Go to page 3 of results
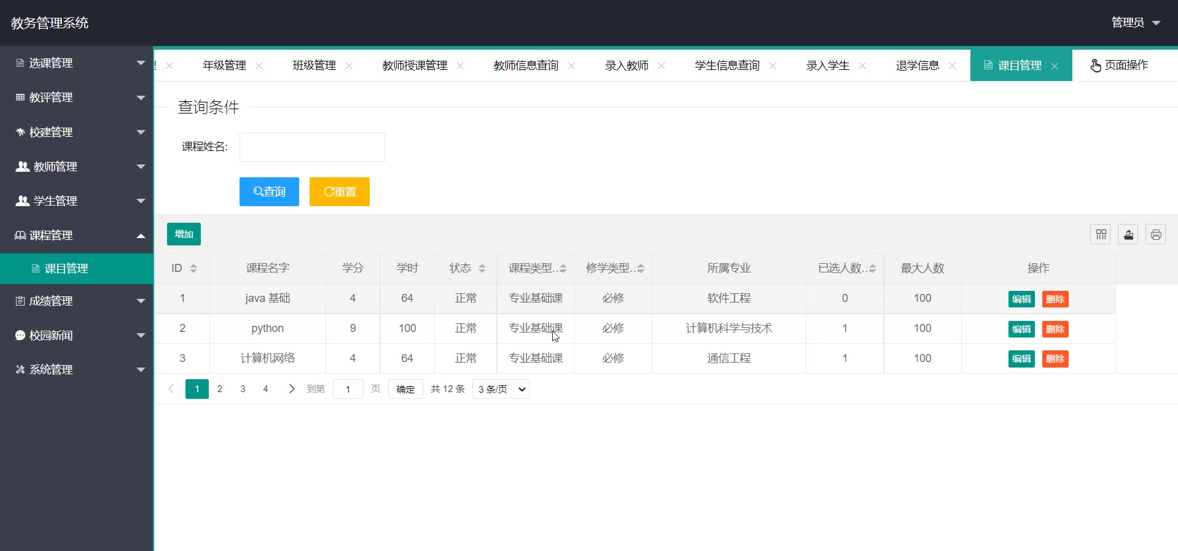 [243, 389]
